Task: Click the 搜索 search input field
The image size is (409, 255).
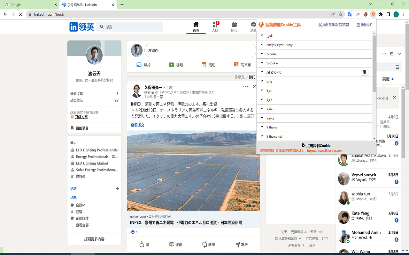Action: click(129, 27)
